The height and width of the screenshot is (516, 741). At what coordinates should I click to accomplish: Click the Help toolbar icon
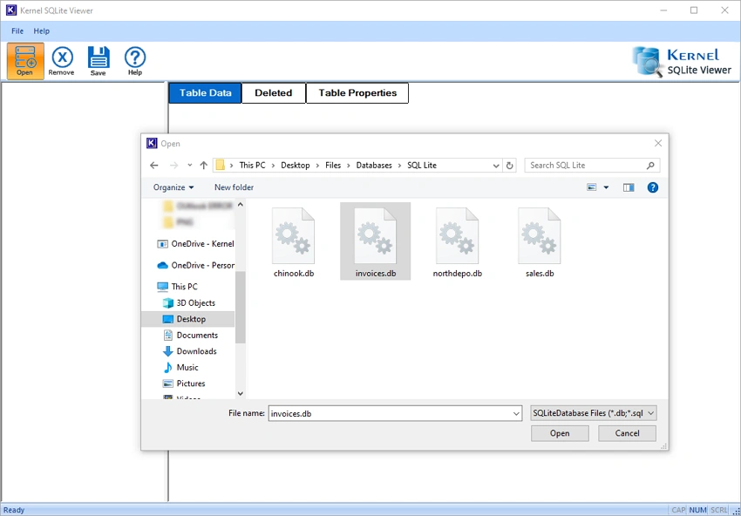(134, 61)
